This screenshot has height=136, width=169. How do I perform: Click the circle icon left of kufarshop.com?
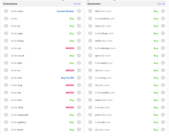(90, 33)
